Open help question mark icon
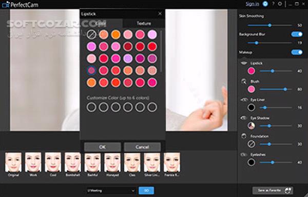 tap(273, 4)
